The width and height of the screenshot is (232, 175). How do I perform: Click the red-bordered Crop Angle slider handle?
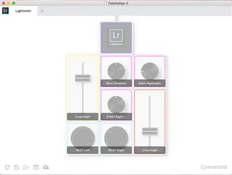(x=150, y=131)
